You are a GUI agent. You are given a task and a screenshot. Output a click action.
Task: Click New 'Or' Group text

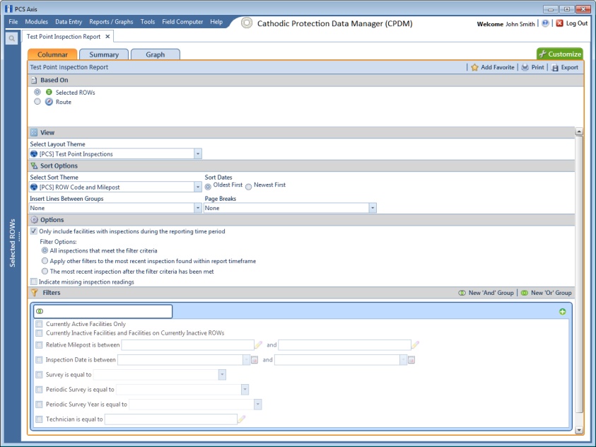coord(551,293)
